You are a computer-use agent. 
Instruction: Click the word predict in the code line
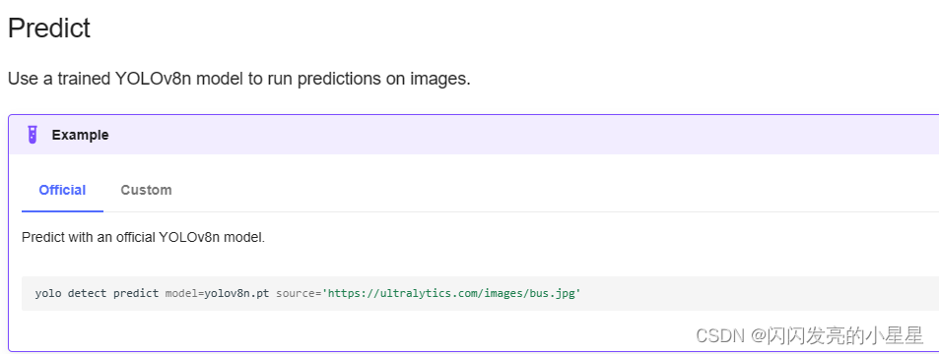[x=136, y=294]
